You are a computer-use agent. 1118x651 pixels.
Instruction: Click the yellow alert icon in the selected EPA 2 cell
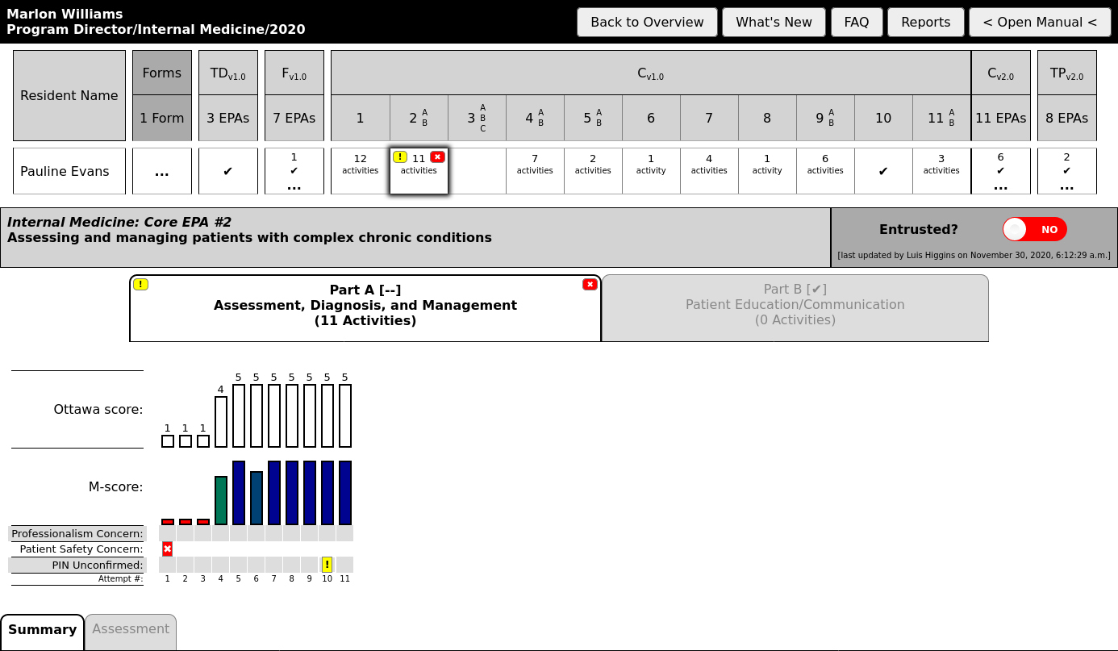coord(401,157)
